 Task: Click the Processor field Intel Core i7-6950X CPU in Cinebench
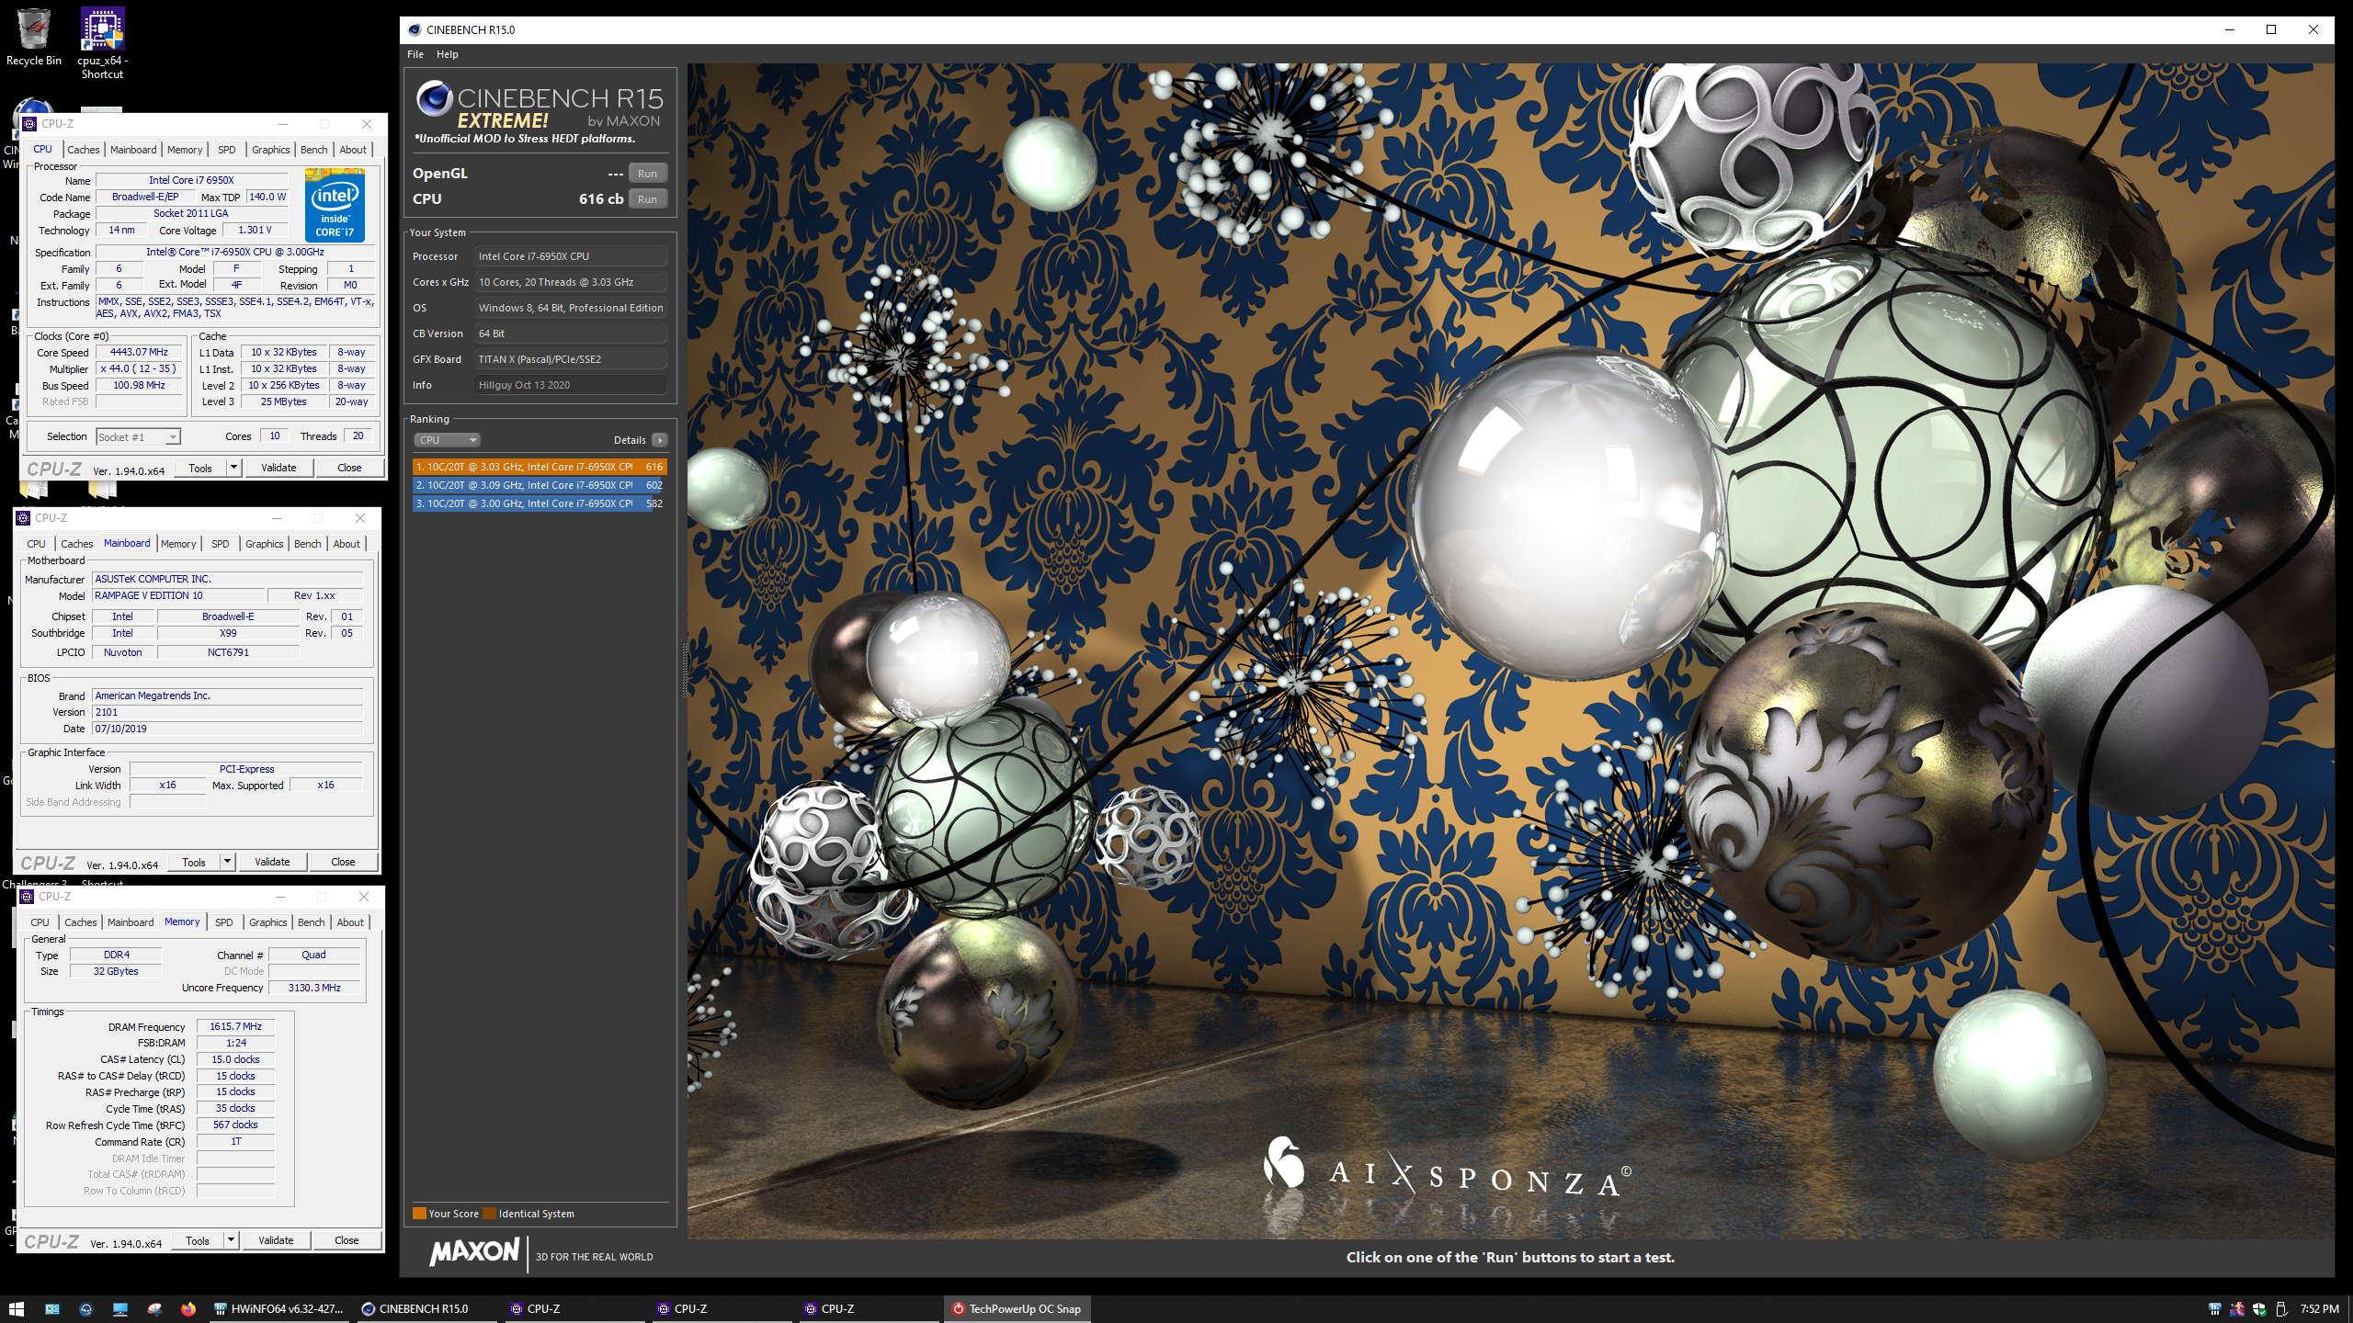570,256
